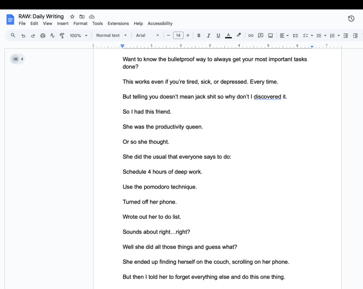Click the search menus magnifier icon
Screen dimensions: 363x289
13,35
